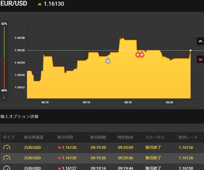204x170 pixels.
Task: Click the 1.16130 price in the header
Action: click(54, 4)
